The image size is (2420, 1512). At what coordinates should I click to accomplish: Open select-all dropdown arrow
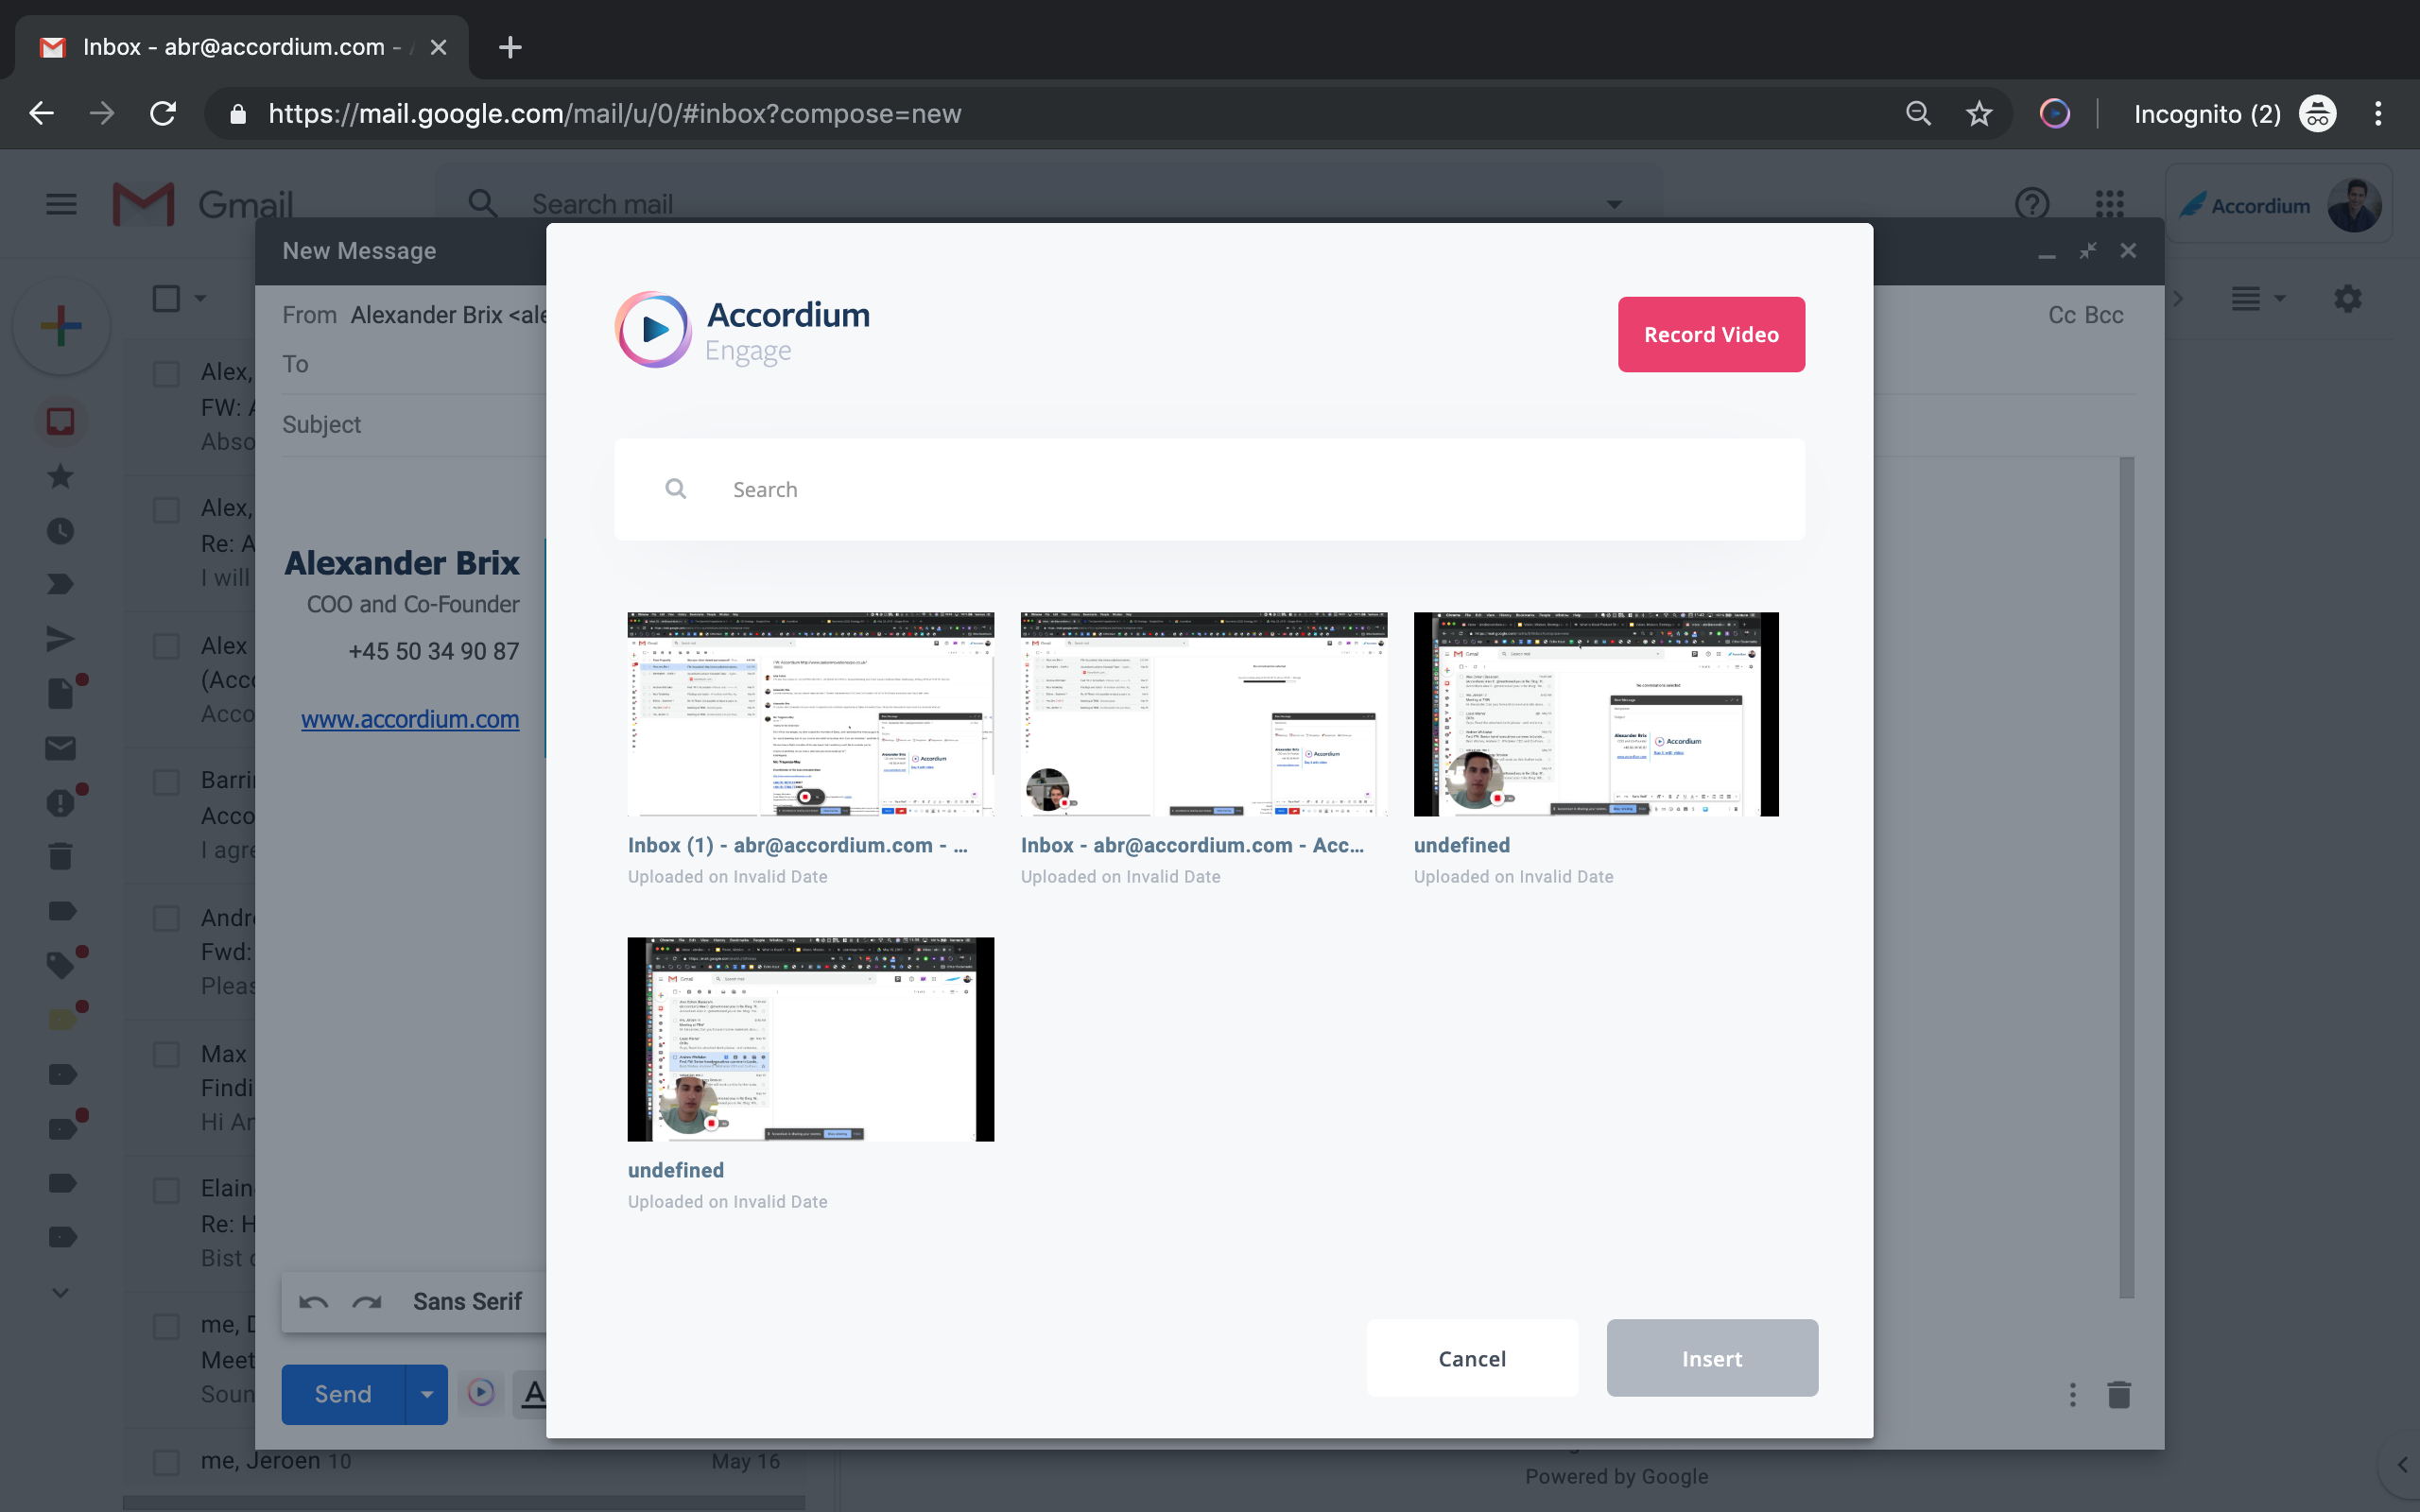tap(200, 298)
